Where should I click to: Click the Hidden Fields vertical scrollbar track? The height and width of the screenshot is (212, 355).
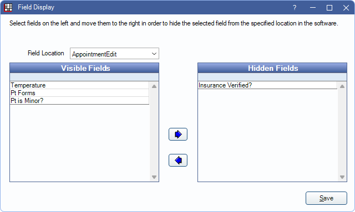342,132
